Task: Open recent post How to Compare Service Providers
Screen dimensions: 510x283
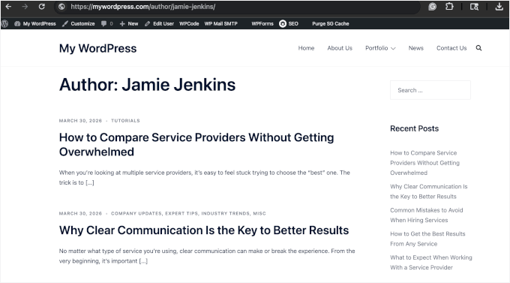Action: pyautogui.click(x=424, y=163)
